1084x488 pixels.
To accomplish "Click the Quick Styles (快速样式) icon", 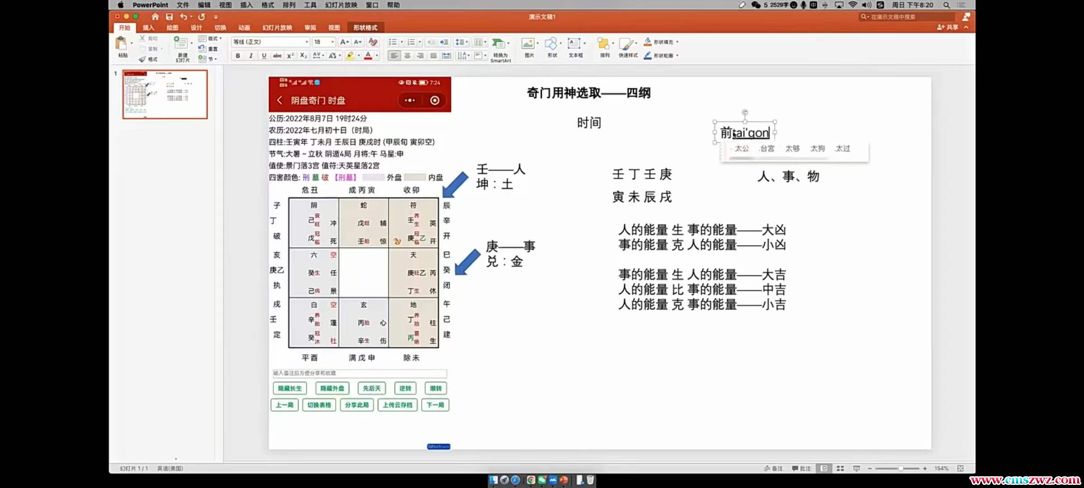I will [x=626, y=44].
